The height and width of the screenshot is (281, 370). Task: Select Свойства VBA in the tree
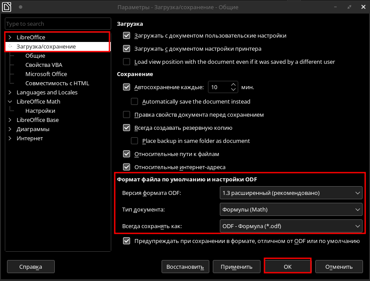click(43, 65)
